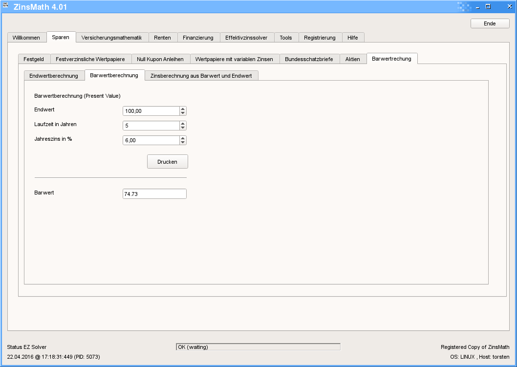Decrease the Endwert value with down arrow
Screen dimensions: 517x367
(x=183, y=113)
